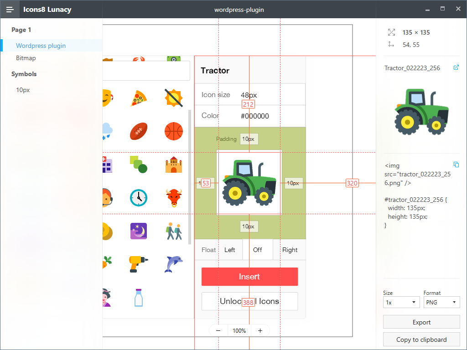The image size is (467, 350).
Task: Click the icon list vertical scrollbar
Action: (x=190, y=177)
